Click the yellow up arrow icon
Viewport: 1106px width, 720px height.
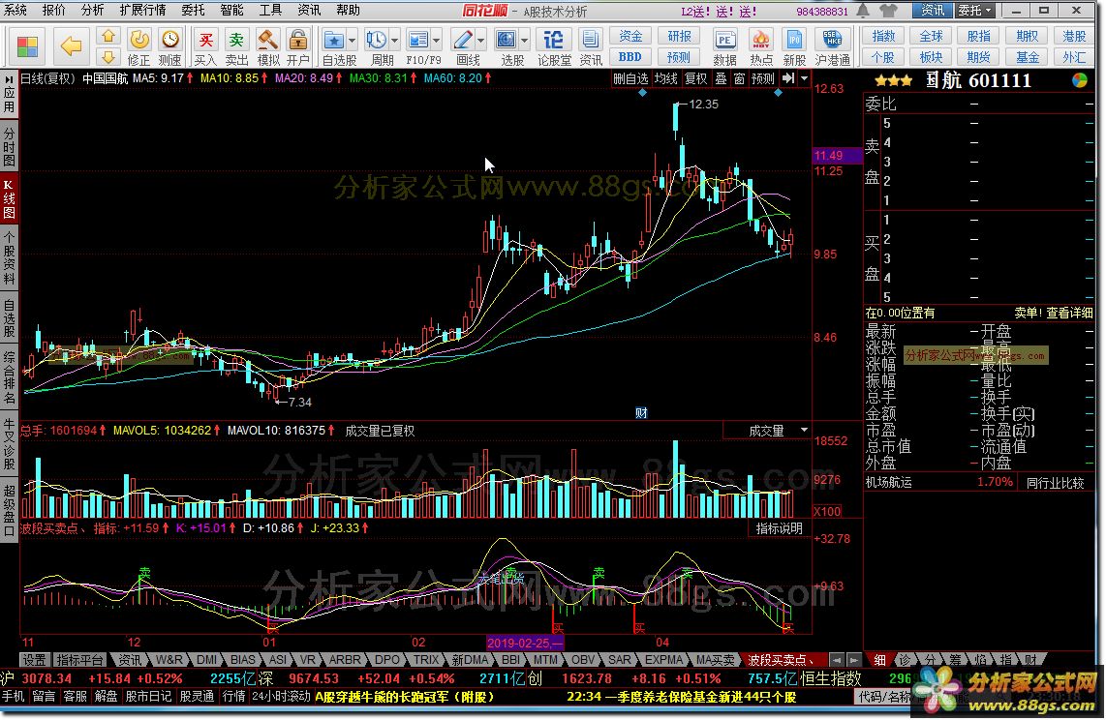(108, 36)
